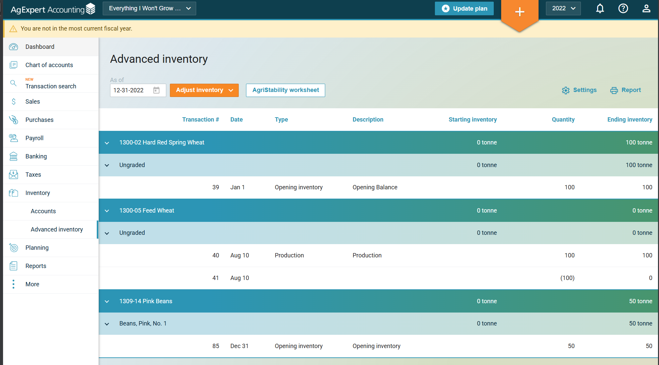Viewport: 659px width, 365px height.
Task: Click the Update plan button
Action: tap(464, 9)
